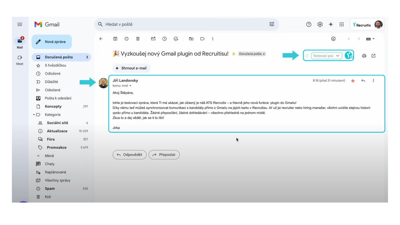Collapse the Kategorie section
The image size is (400, 225).
[34, 115]
